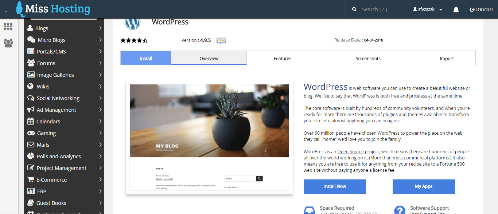Select the ERP category label
The width and height of the screenshot is (498, 214).
click(42, 191)
